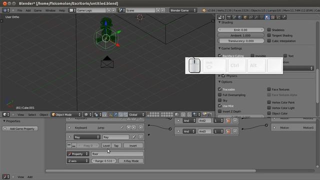This screenshot has height=180, width=320.
Task: Move the jump Keyboard sensor up
Action: pyautogui.click(x=129, y=127)
